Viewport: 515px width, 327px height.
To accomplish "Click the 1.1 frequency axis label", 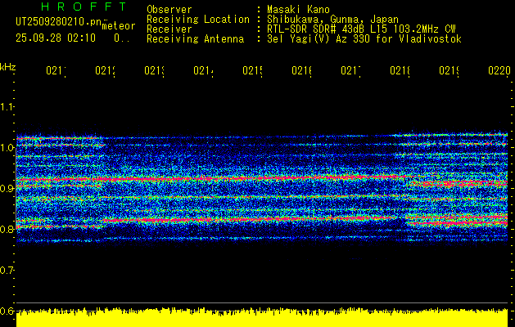I will pos(7,106).
